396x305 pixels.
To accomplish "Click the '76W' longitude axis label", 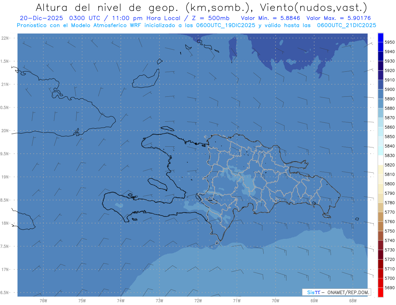I will (43, 301).
